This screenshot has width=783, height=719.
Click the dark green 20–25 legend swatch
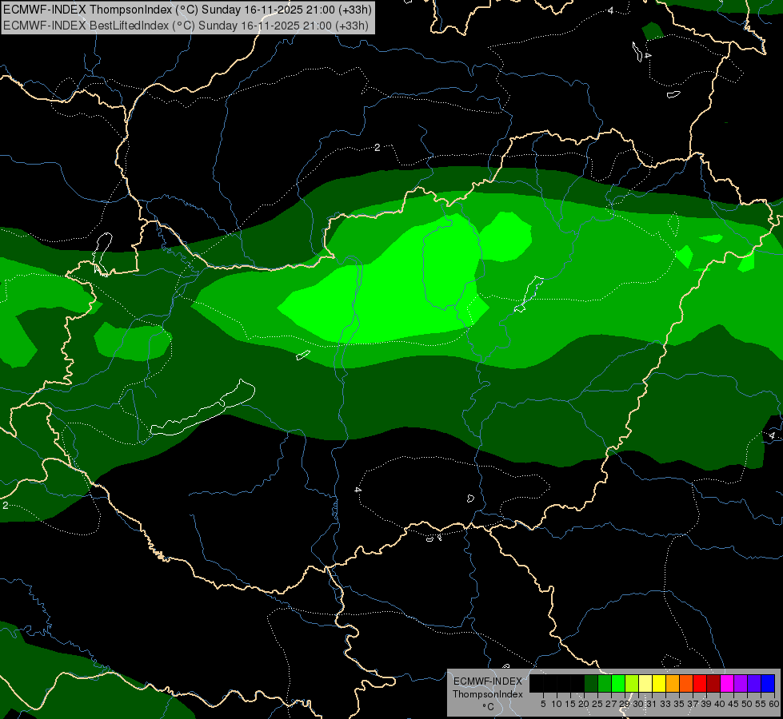pyautogui.click(x=591, y=683)
